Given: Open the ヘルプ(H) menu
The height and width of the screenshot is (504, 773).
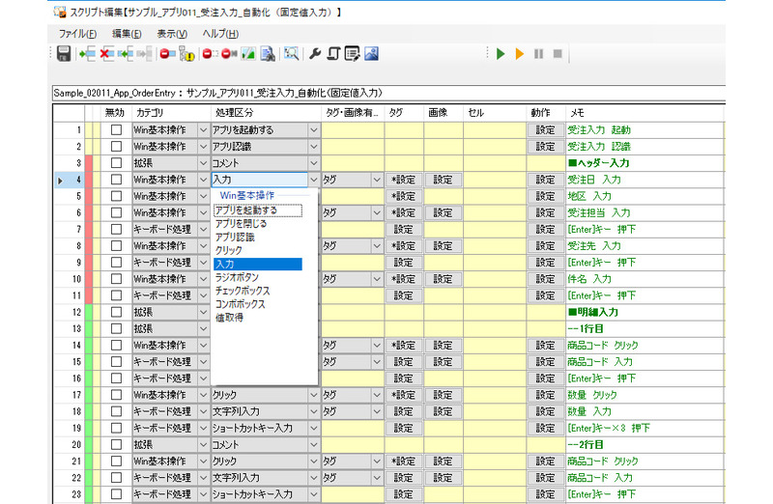Looking at the screenshot, I should point(220,34).
